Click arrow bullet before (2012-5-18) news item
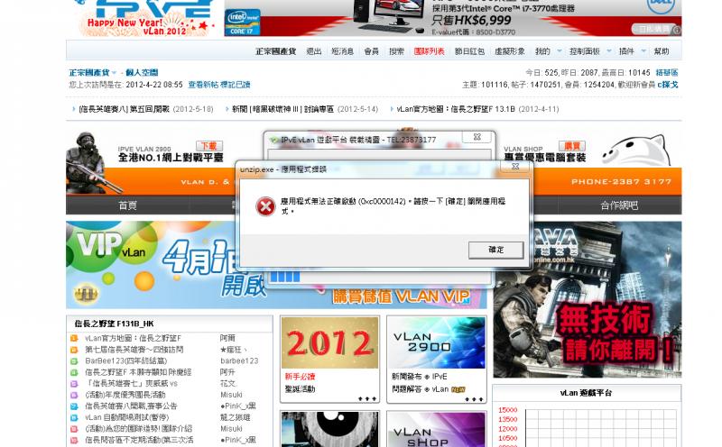The width and height of the screenshot is (722, 447). coord(74,109)
